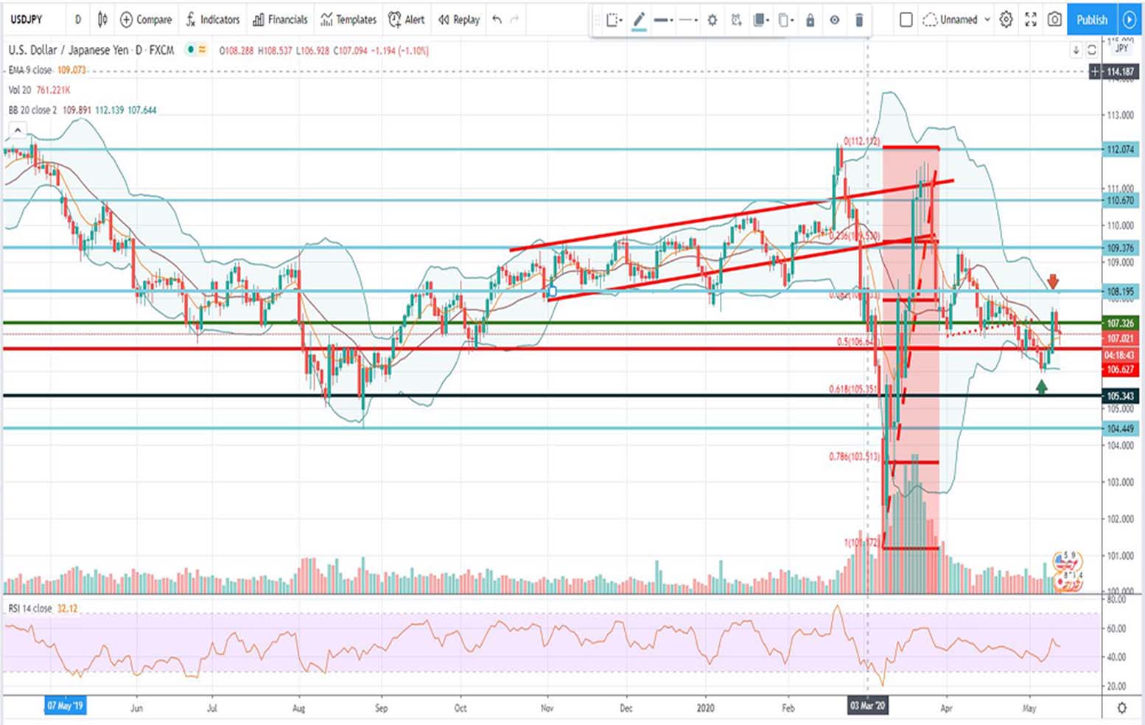
Task: Hide the selected drawing with eye icon
Action: pyautogui.click(x=834, y=21)
